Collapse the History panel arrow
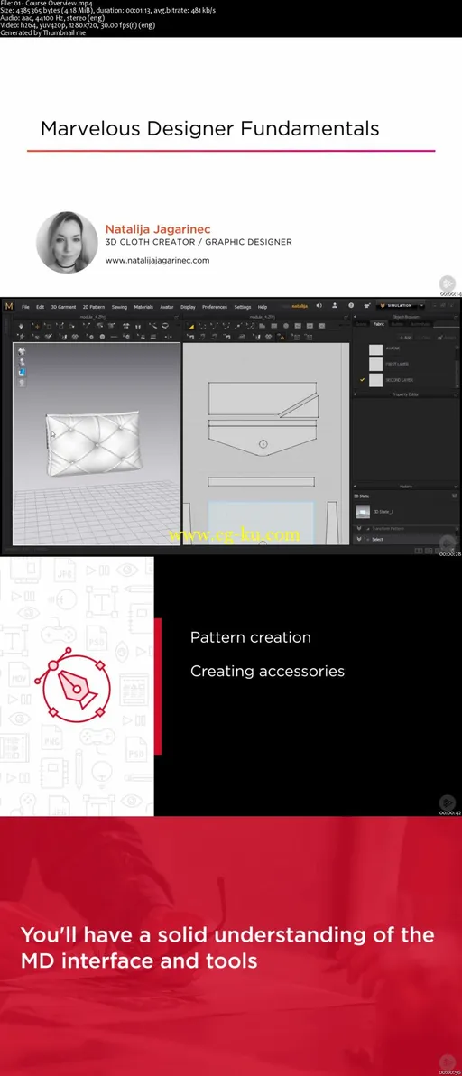462x1076 pixels. point(355,486)
